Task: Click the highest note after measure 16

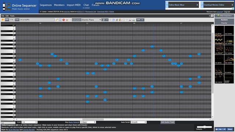Action: (152, 47)
